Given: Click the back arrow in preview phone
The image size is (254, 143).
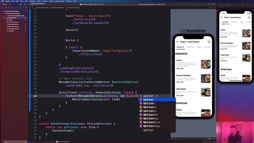Looking at the screenshot, I should (177, 42).
